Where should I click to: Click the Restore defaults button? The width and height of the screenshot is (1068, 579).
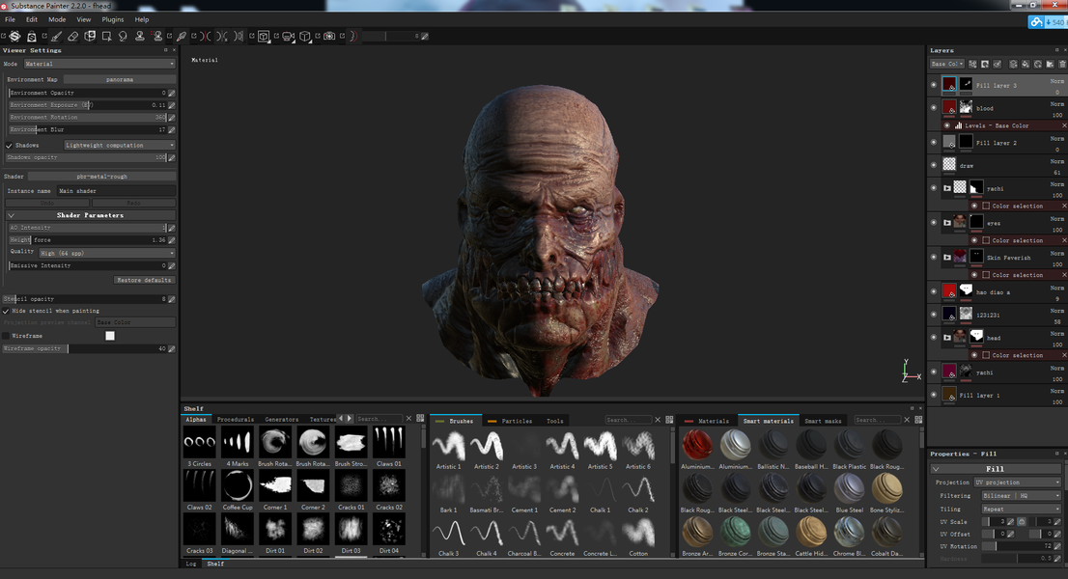click(144, 280)
